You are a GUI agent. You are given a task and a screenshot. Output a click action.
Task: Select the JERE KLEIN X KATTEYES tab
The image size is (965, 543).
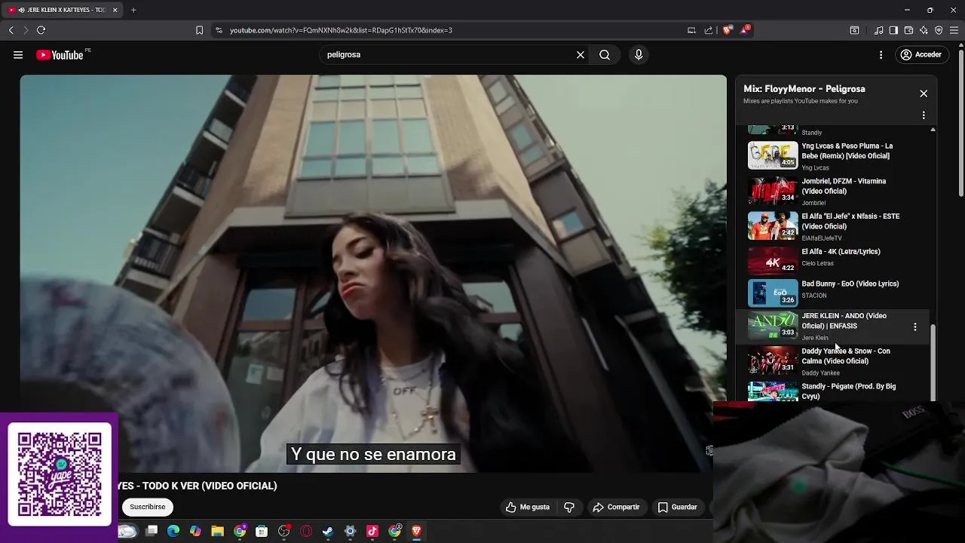click(x=62, y=10)
